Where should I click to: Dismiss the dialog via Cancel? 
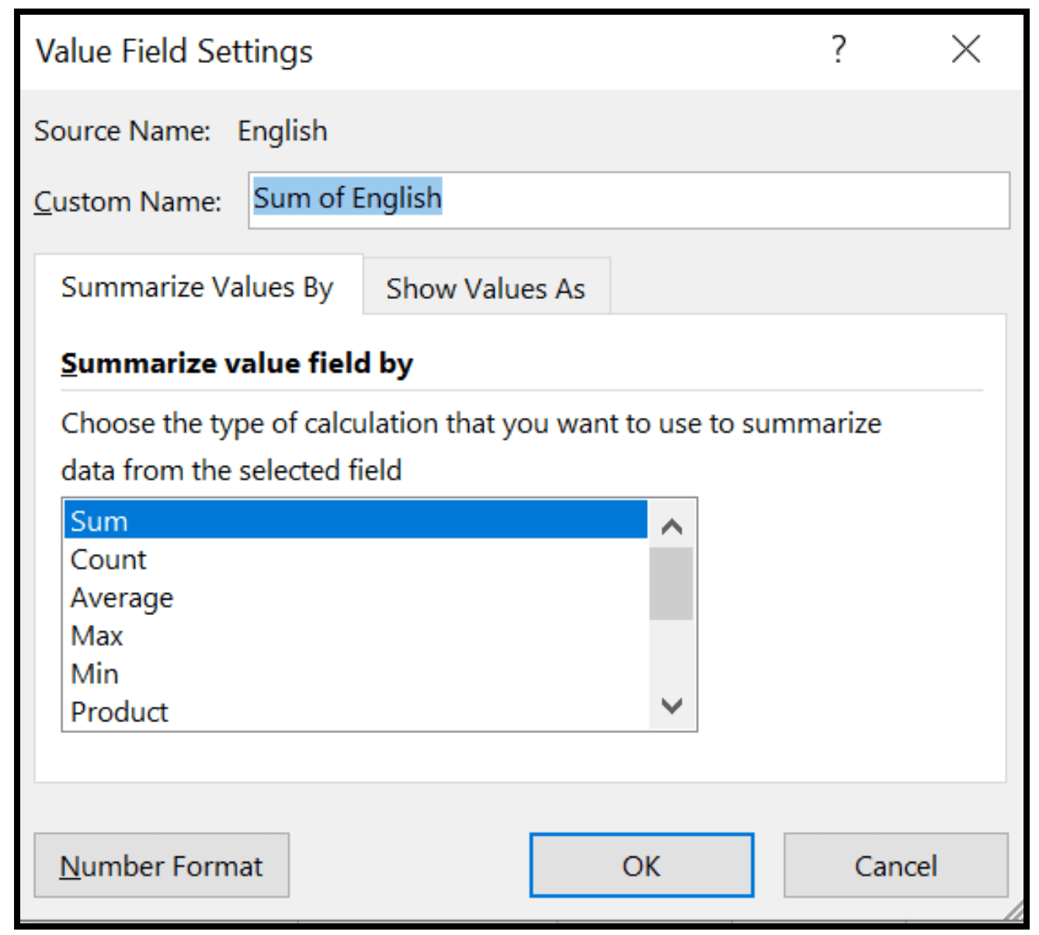click(x=895, y=865)
